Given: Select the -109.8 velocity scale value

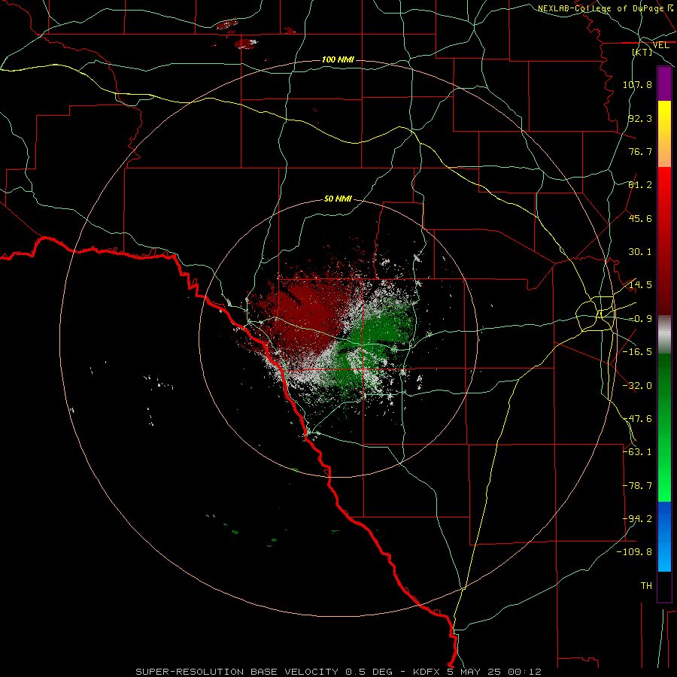Looking at the screenshot, I should (634, 552).
